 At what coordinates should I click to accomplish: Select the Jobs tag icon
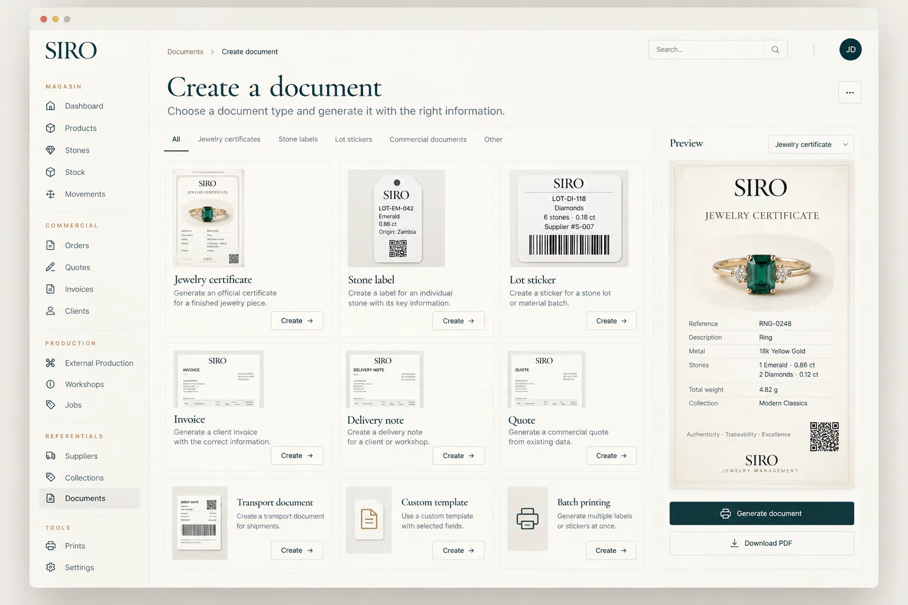pyautogui.click(x=51, y=405)
